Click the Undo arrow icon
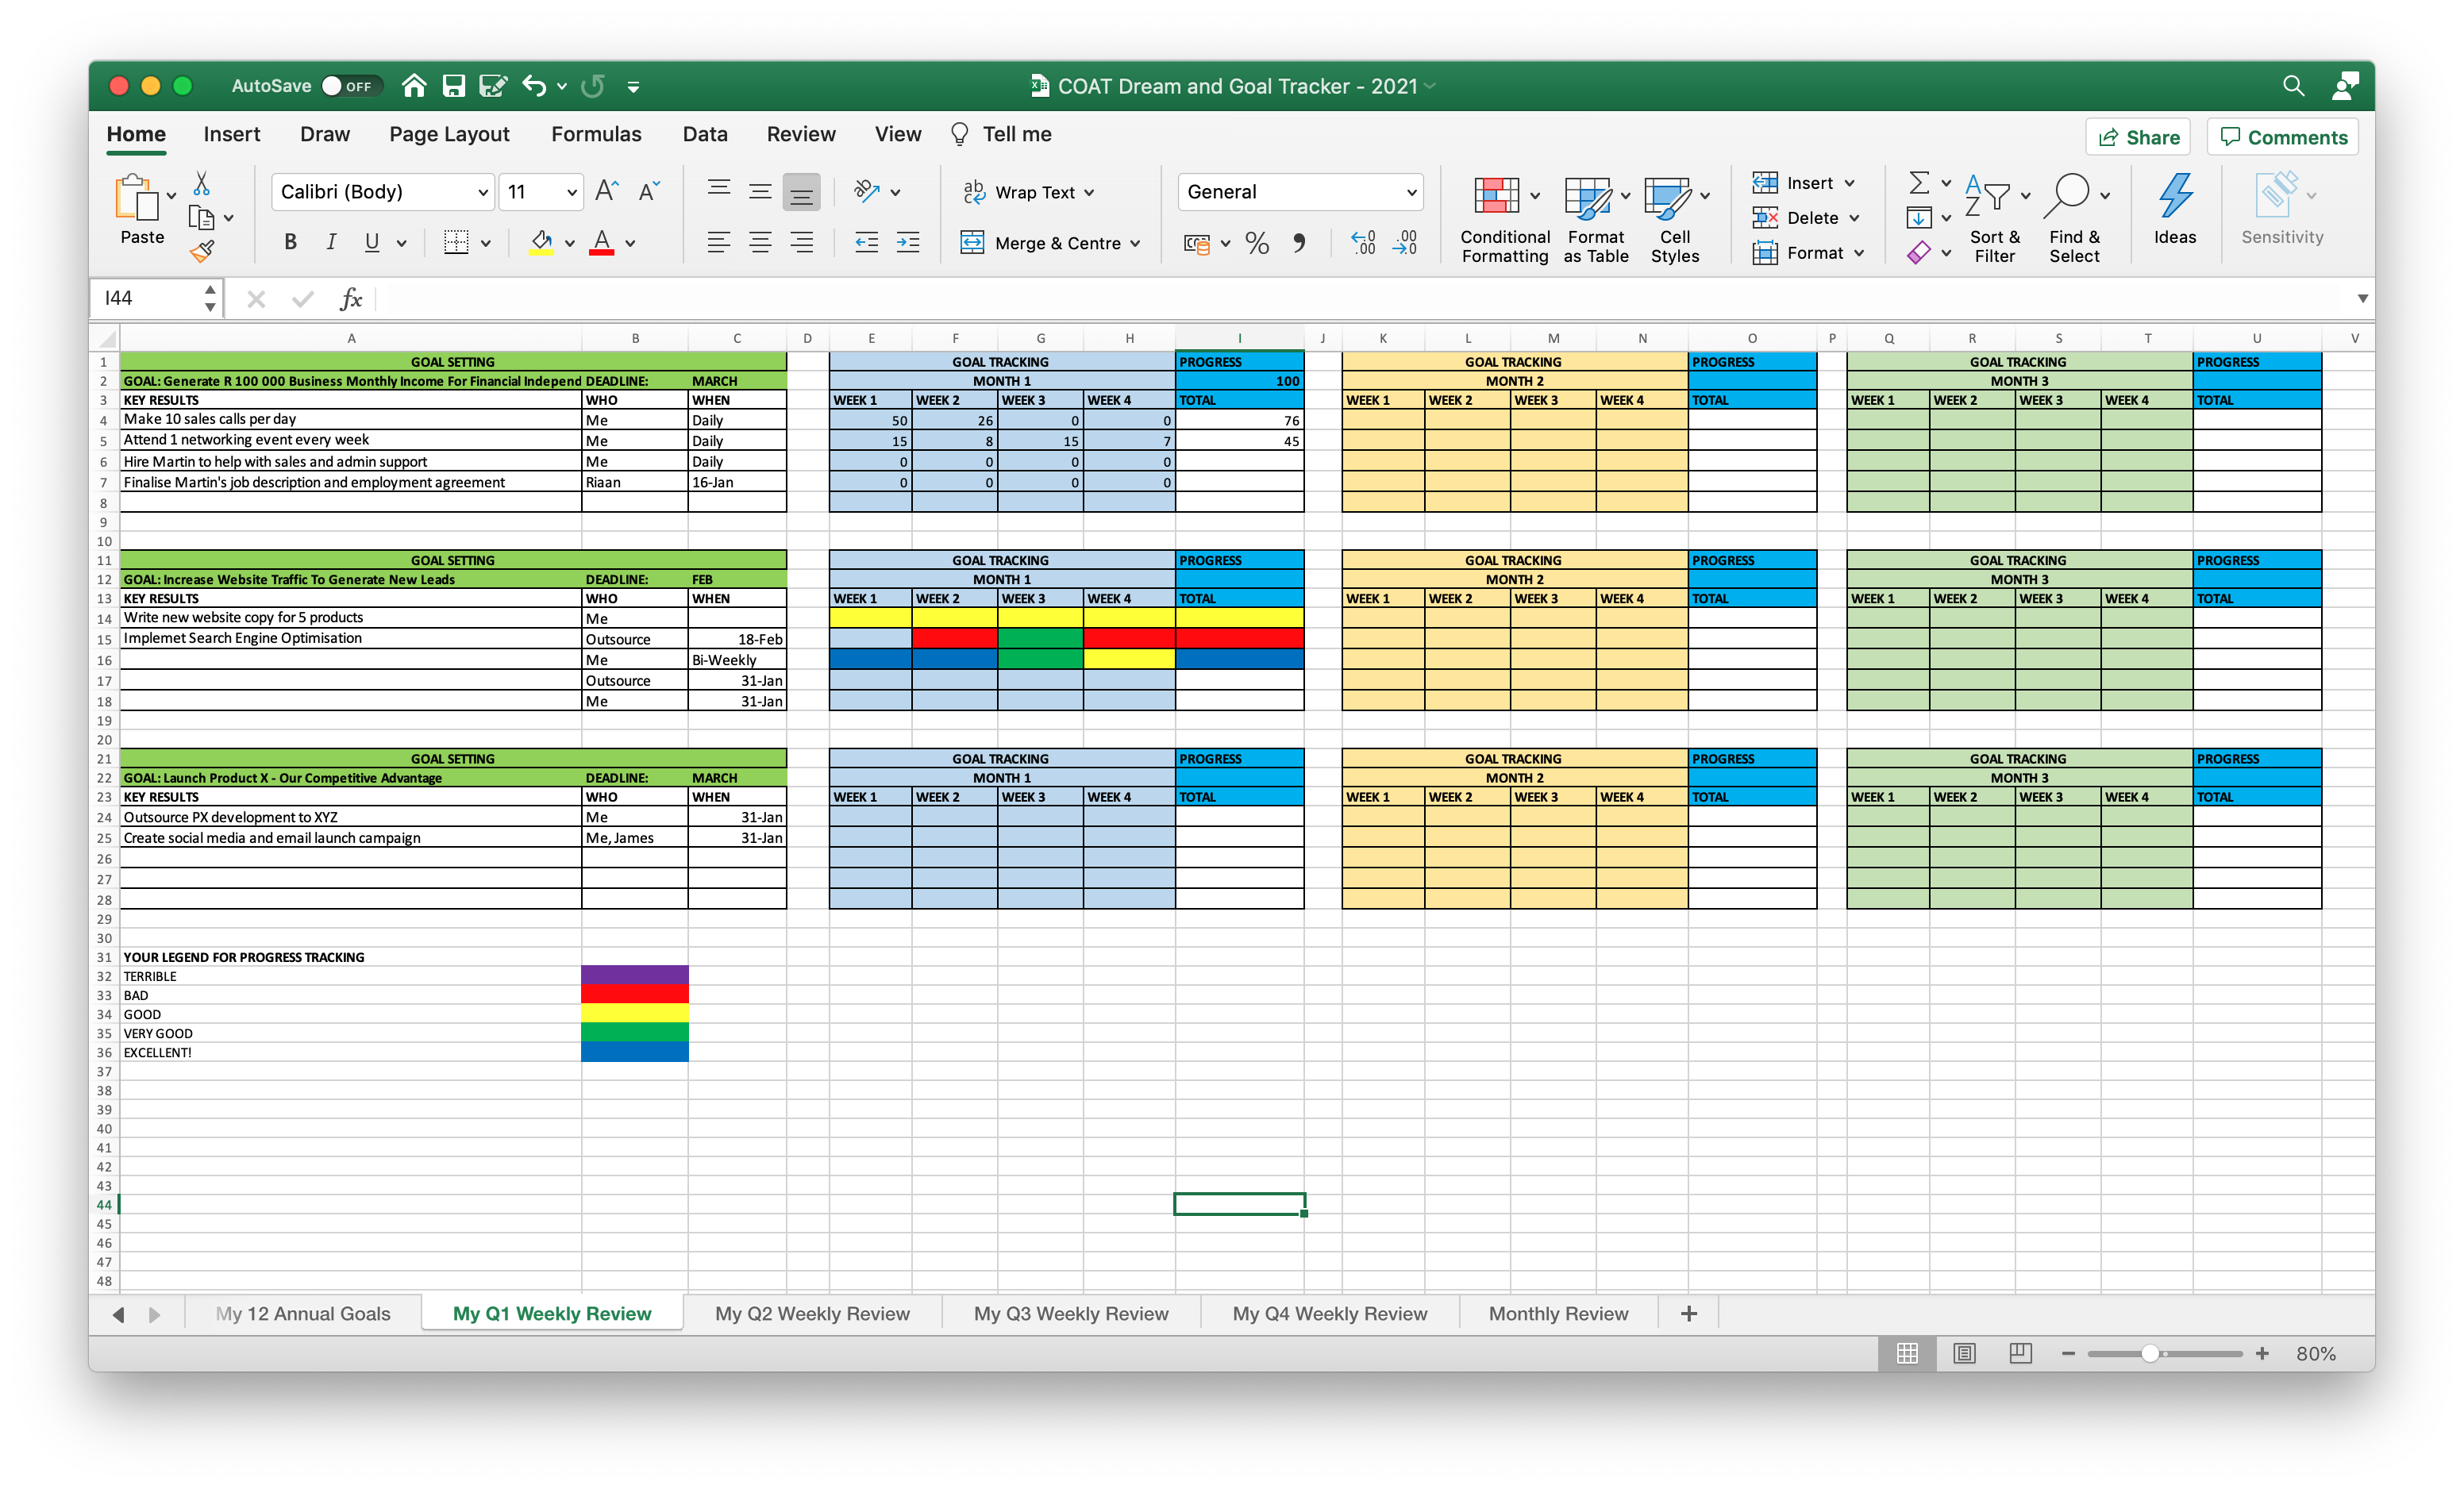Image resolution: width=2464 pixels, height=1489 pixels. [534, 86]
